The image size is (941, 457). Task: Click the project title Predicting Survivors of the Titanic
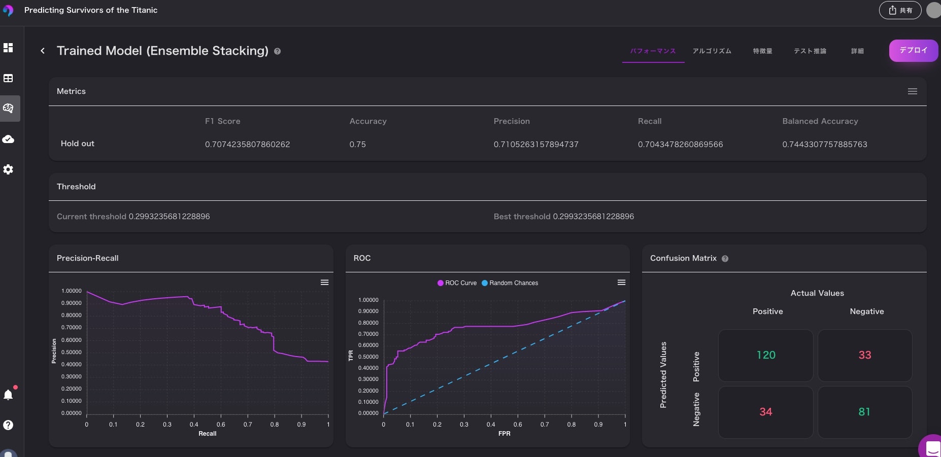point(91,10)
